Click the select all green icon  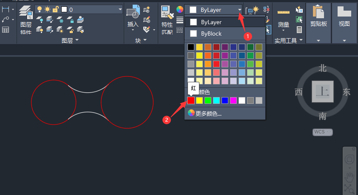pyautogui.click(x=299, y=19)
